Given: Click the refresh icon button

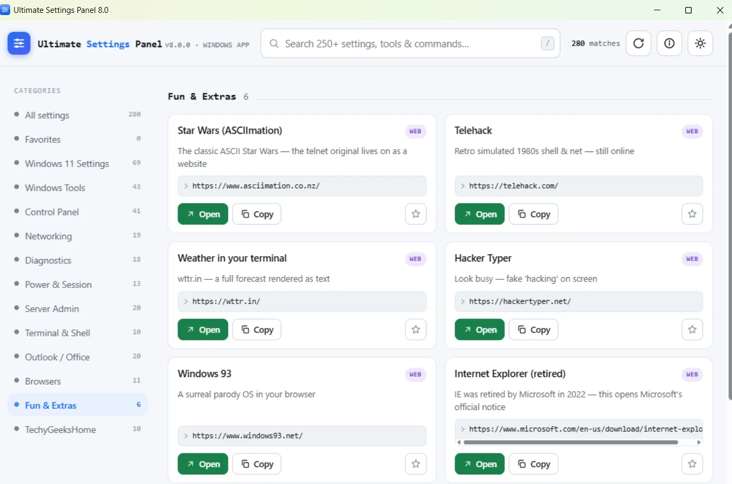Looking at the screenshot, I should click(638, 44).
